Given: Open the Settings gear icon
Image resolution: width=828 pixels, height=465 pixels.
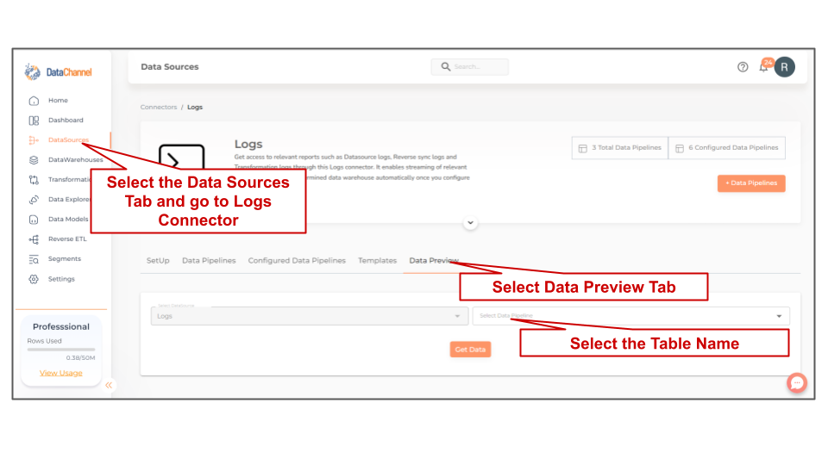Looking at the screenshot, I should pyautogui.click(x=34, y=279).
